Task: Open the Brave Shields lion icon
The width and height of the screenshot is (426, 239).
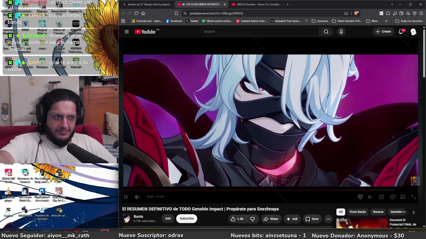Action: click(356, 13)
